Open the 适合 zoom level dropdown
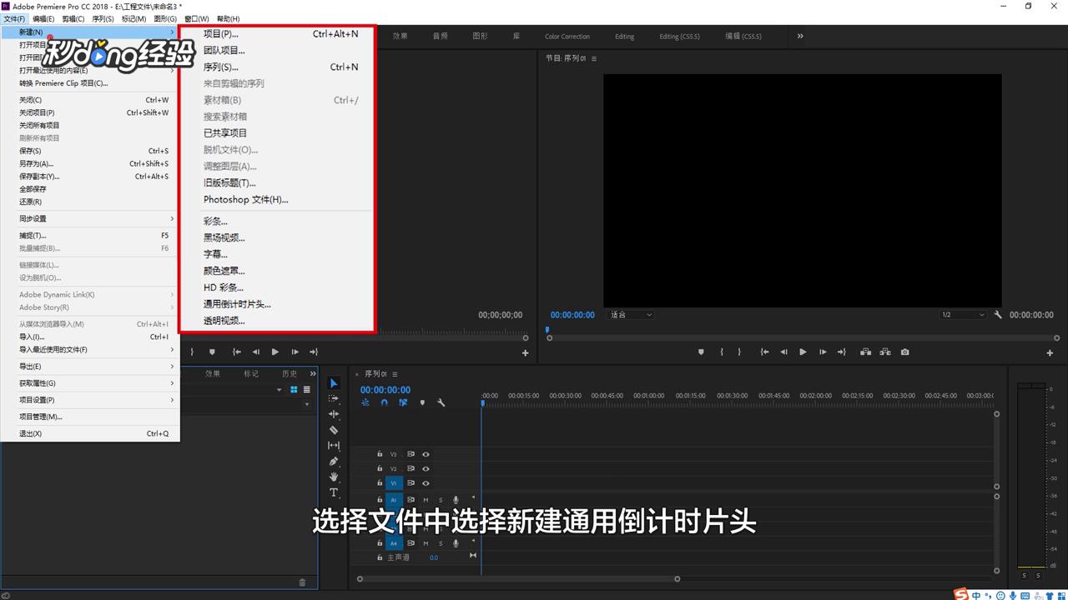Viewport: 1068px width, 600px height. tap(631, 315)
